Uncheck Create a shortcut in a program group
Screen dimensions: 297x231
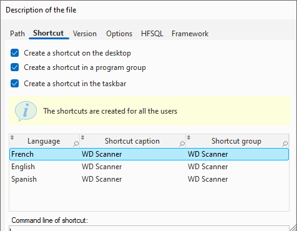coord(15,67)
